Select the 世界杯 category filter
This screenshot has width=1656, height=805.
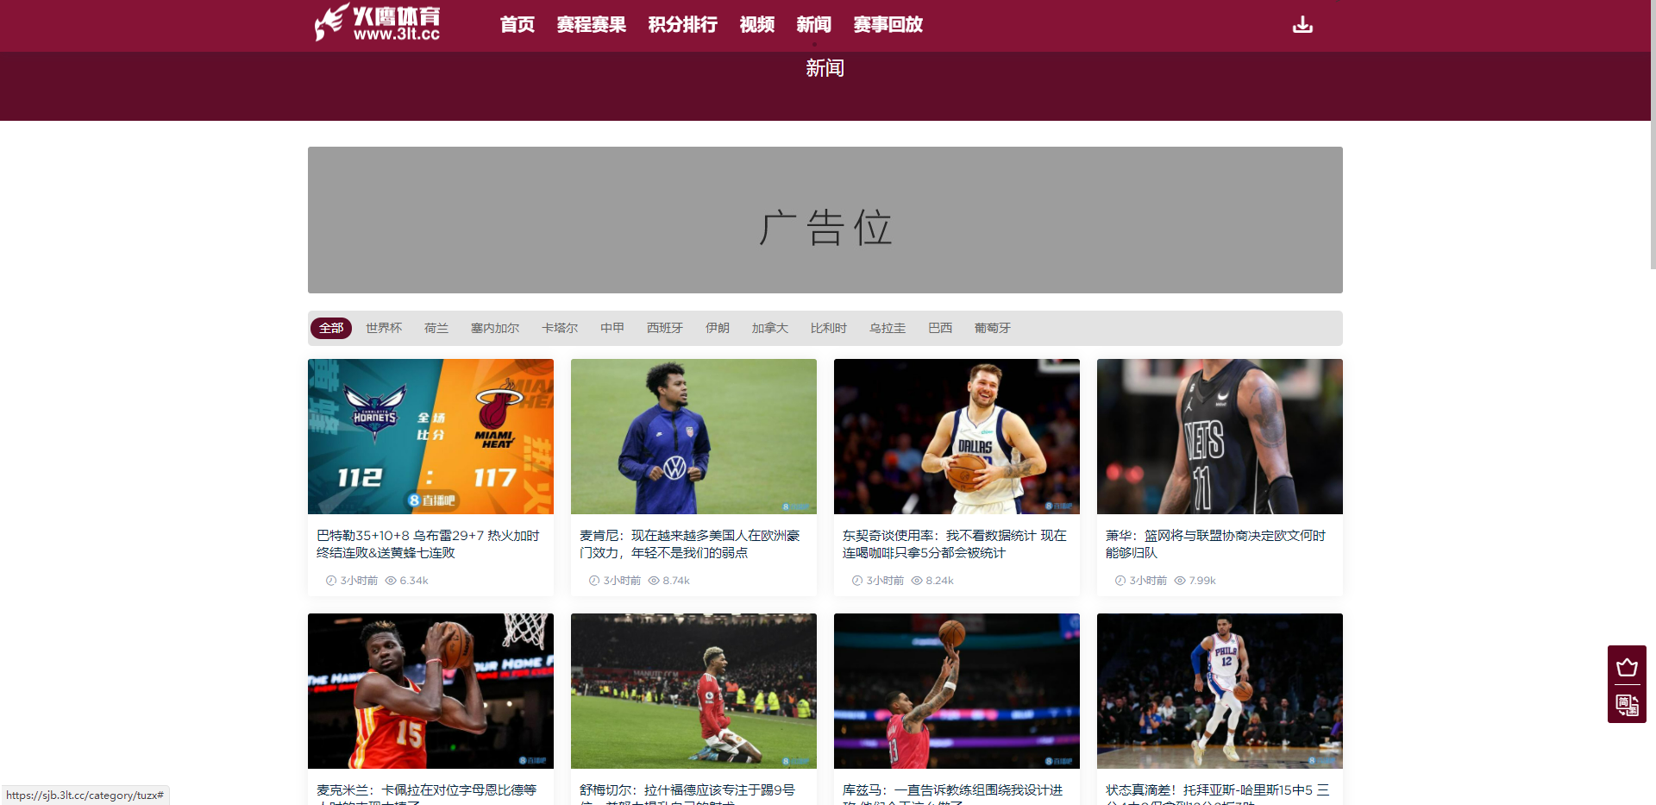tap(384, 328)
